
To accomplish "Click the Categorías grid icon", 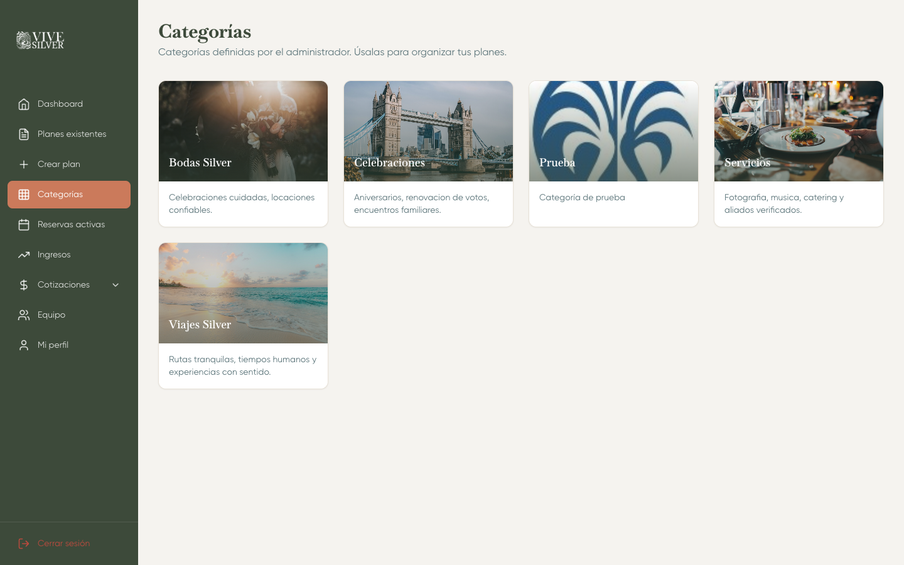I will [x=24, y=195].
